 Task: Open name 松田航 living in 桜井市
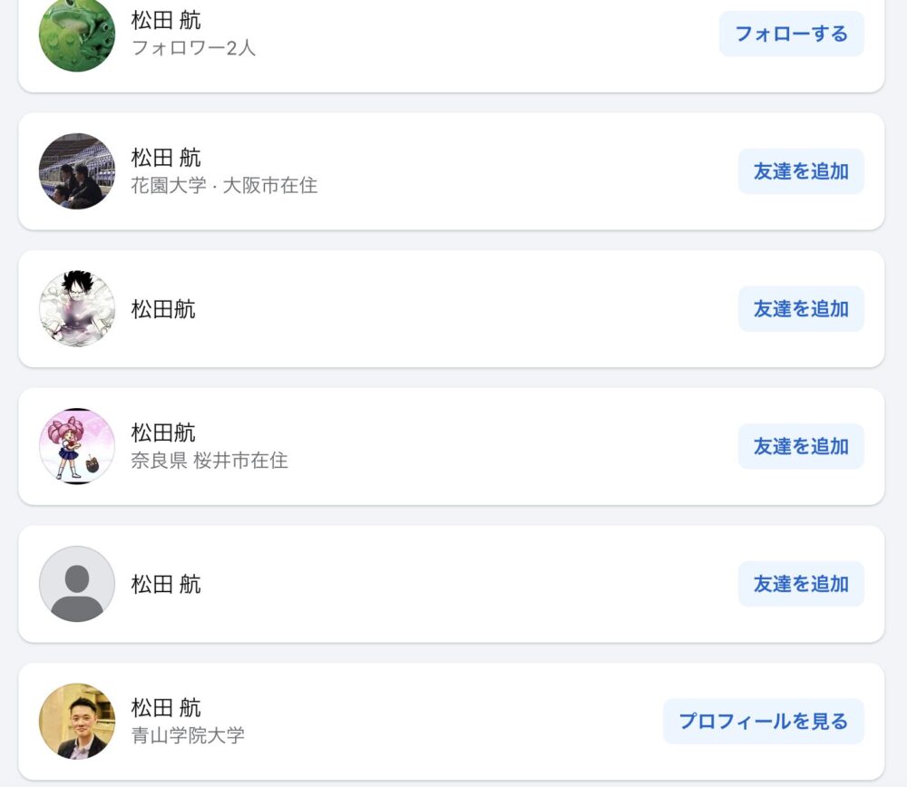[x=163, y=432]
